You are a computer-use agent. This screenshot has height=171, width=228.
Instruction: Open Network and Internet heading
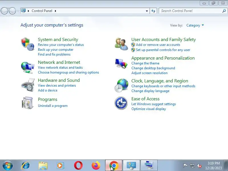(59, 62)
